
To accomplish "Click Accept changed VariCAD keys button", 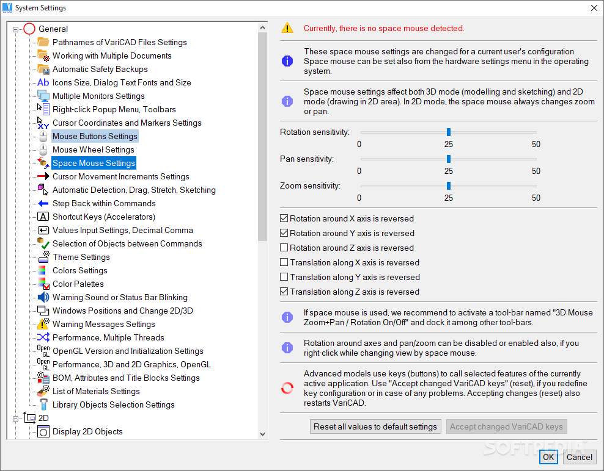I will (506, 426).
